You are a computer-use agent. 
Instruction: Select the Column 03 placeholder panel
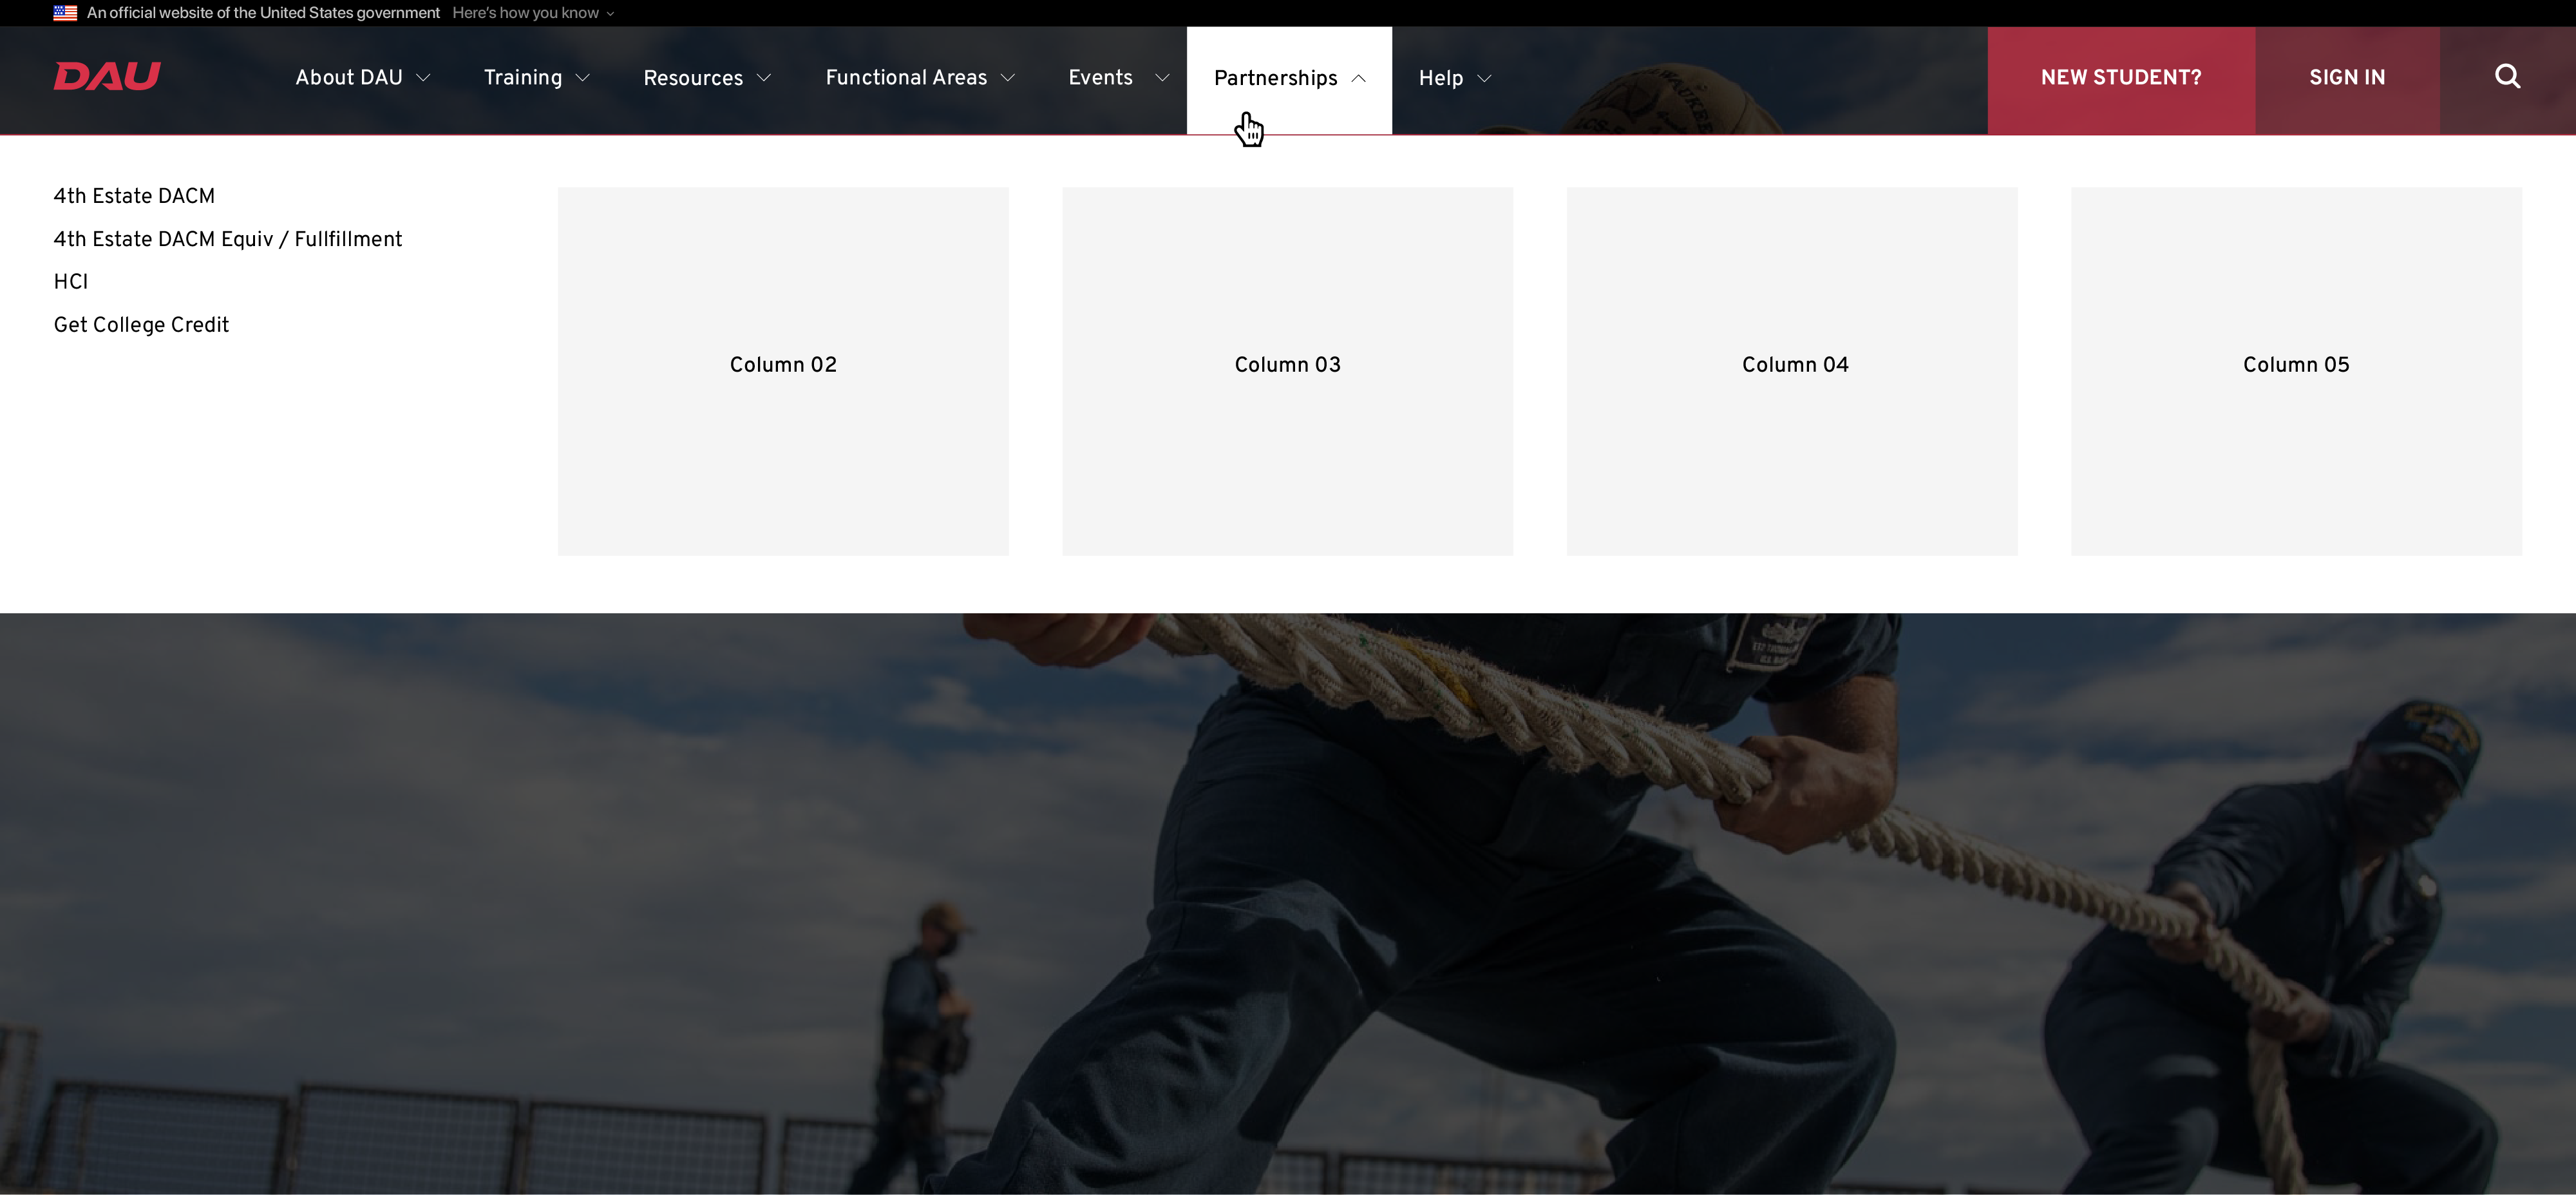click(1287, 371)
